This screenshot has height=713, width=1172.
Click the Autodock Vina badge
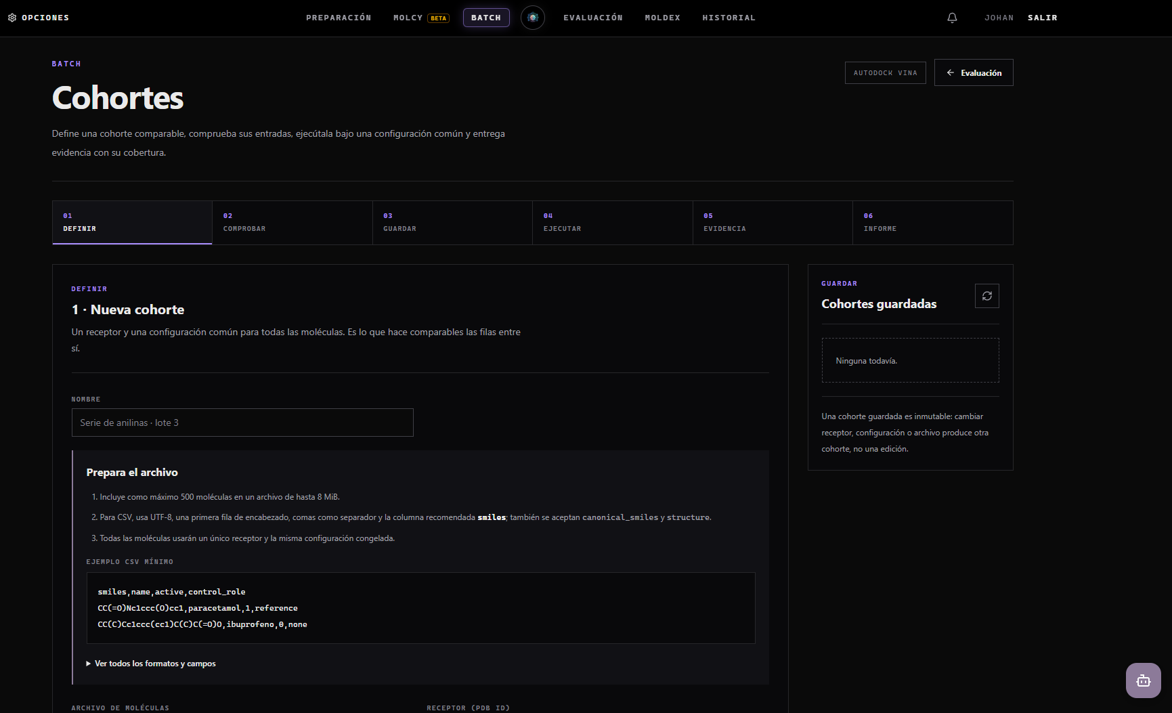885,72
